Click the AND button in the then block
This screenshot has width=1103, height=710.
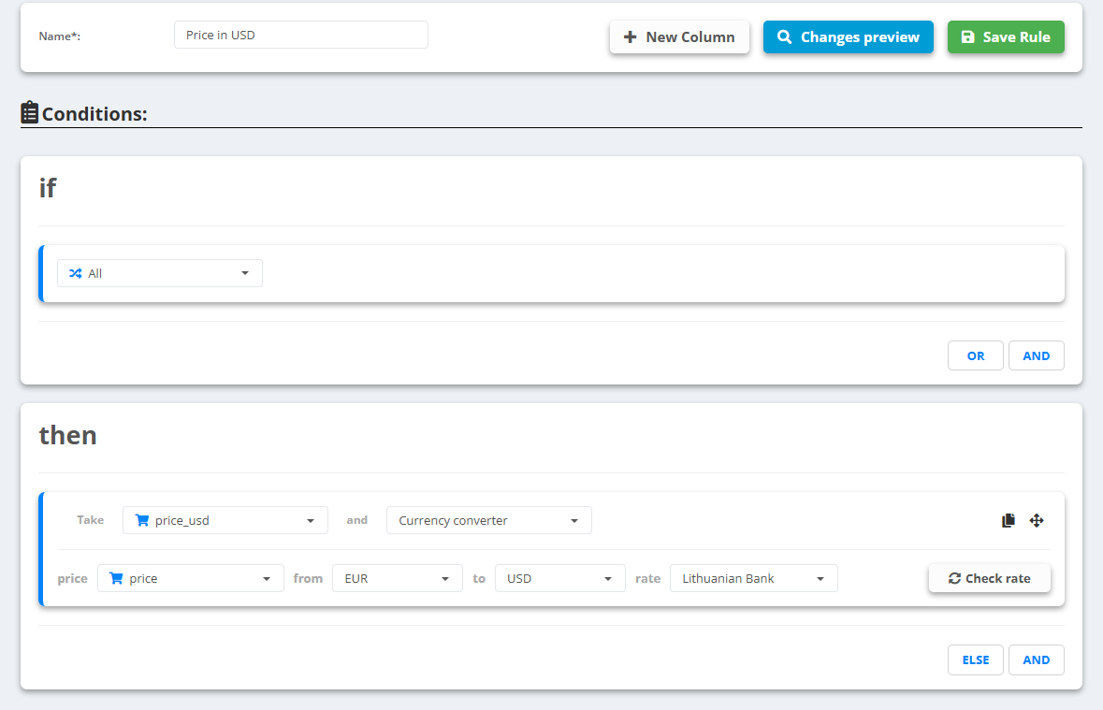1037,660
